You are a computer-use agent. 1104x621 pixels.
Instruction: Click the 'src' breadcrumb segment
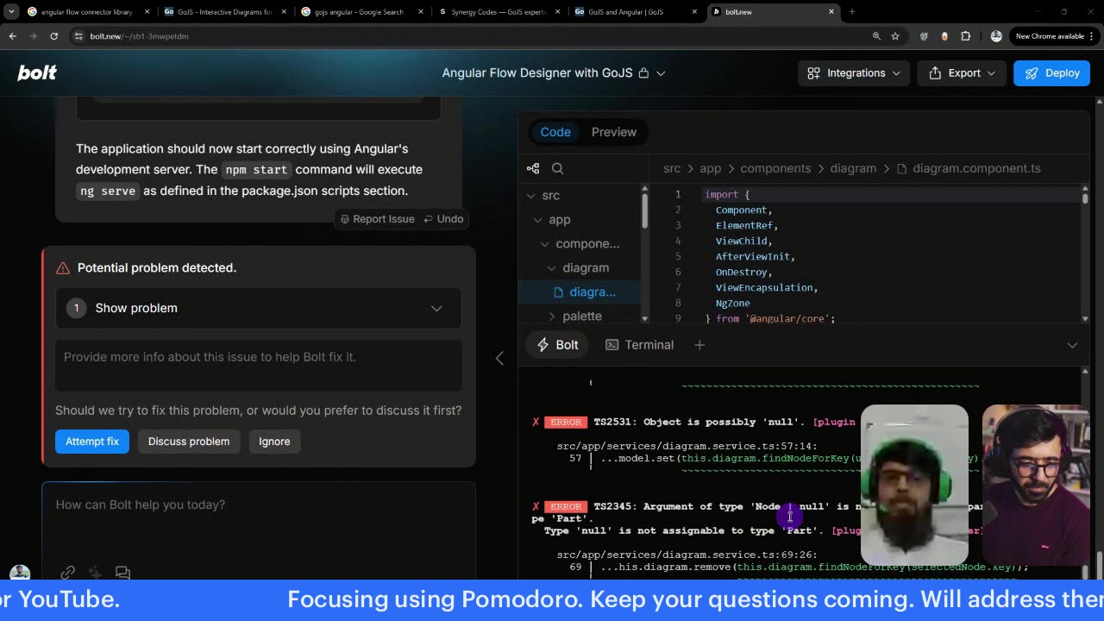672,168
